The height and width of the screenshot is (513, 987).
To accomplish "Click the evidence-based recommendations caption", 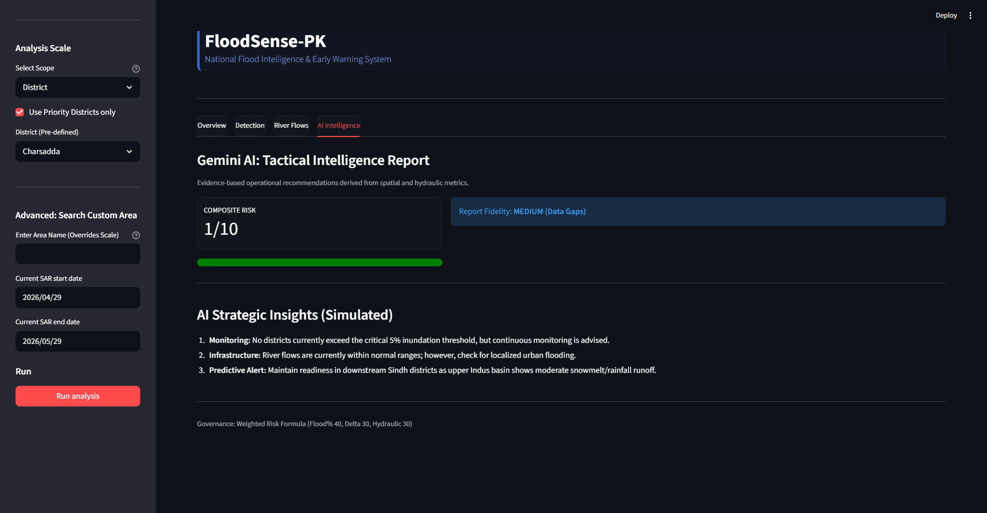I will pos(333,183).
